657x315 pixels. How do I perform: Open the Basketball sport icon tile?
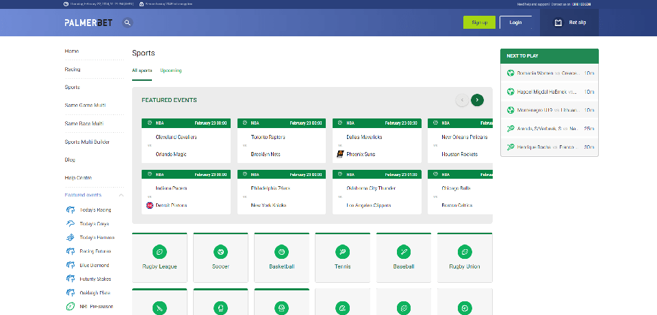(x=281, y=251)
